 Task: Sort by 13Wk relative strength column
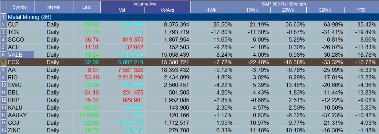tap(252, 10)
